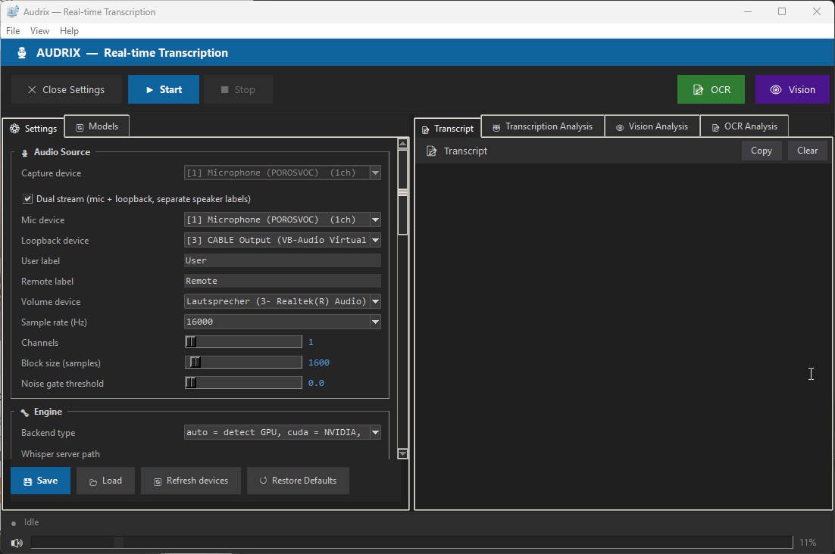The height and width of the screenshot is (554, 835).
Task: Switch to the Models tab
Action: 97,126
